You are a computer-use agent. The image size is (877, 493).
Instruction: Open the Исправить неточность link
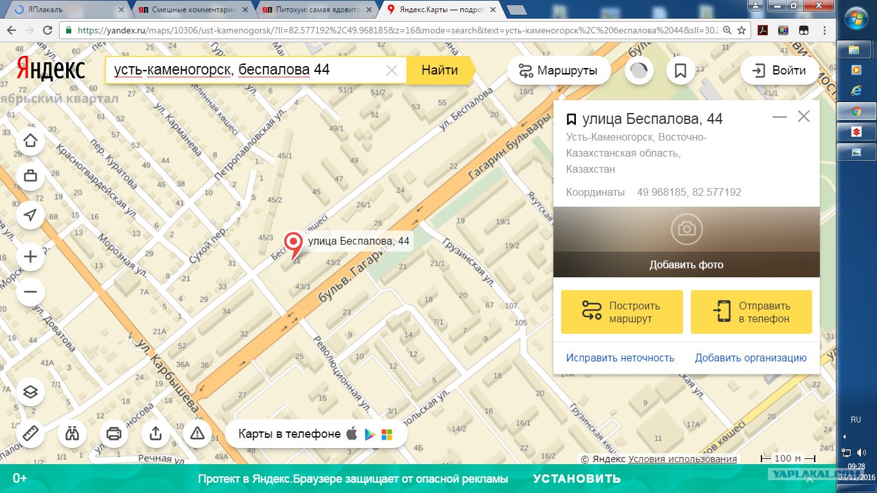(x=620, y=358)
